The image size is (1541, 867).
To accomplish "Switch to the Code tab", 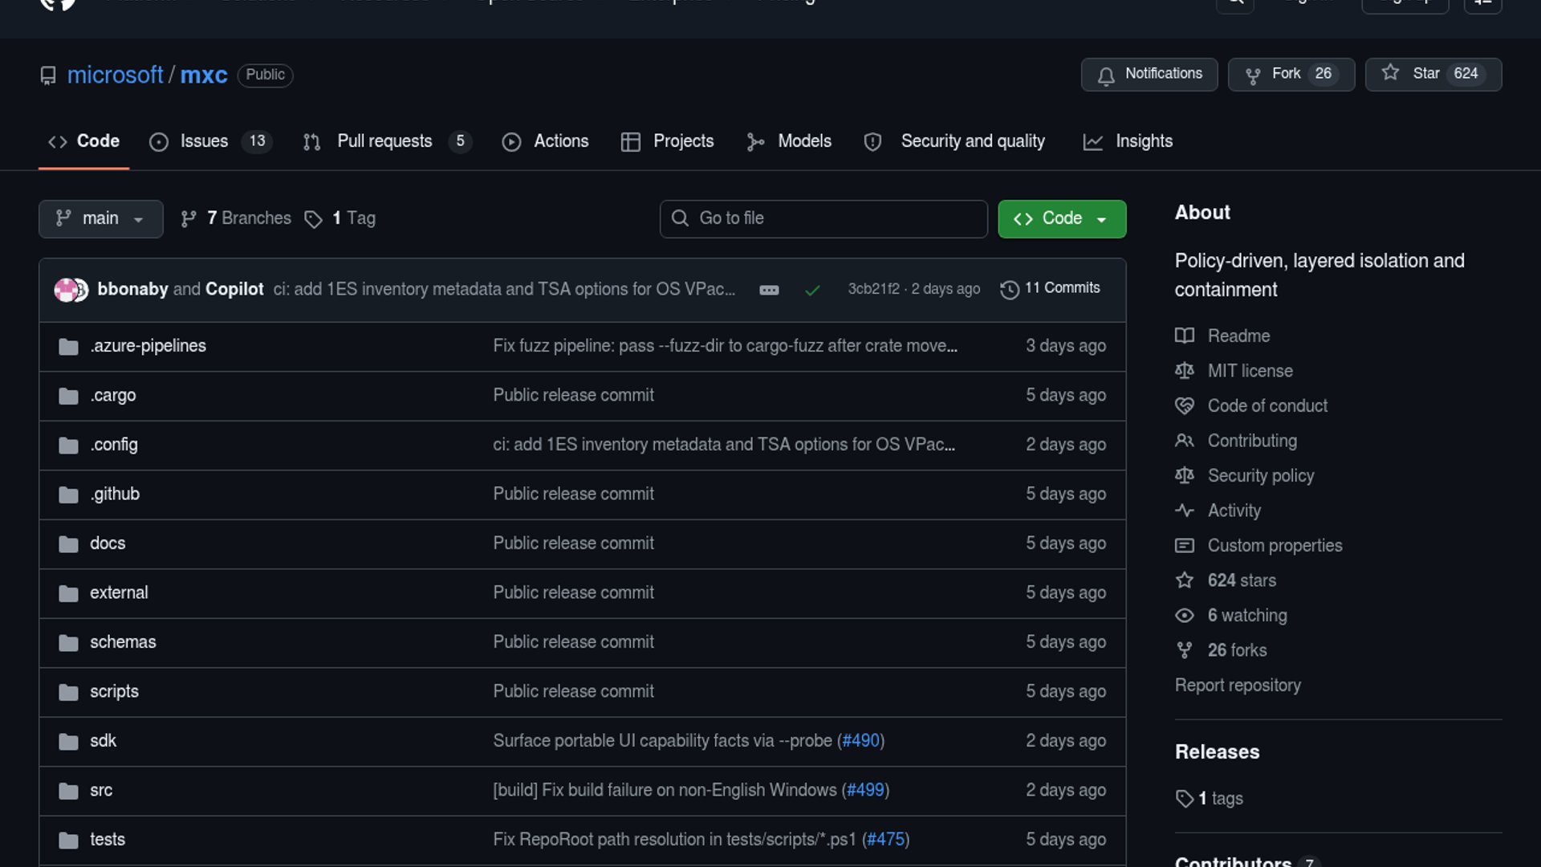I will click(x=84, y=141).
